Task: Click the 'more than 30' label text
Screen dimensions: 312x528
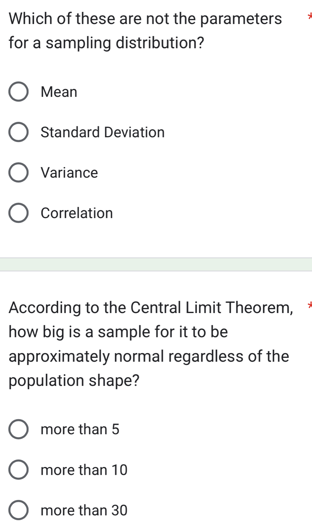Action: pyautogui.click(x=84, y=510)
